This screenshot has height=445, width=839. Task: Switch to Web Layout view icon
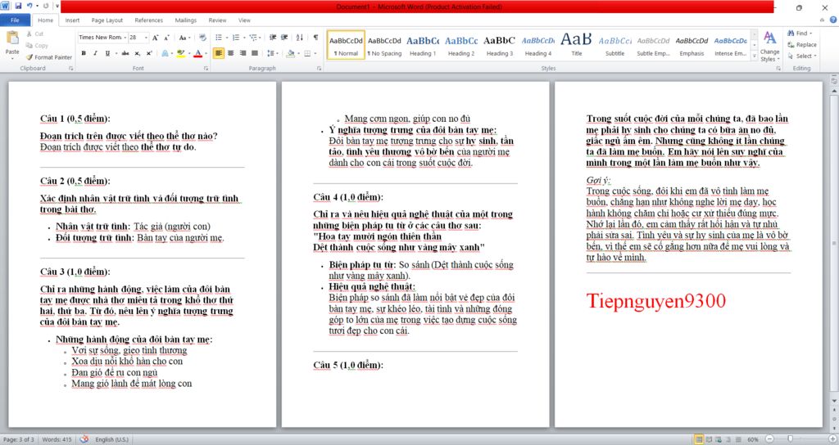coord(719,439)
